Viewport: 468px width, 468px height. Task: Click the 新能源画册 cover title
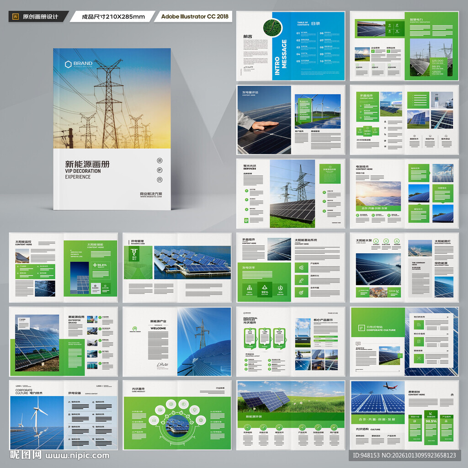(87, 164)
